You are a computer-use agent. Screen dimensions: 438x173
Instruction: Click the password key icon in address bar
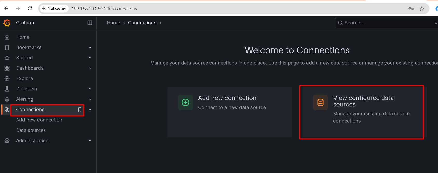coord(411,9)
